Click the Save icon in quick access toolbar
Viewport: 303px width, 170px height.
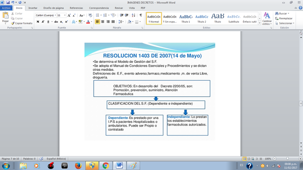click(8, 2)
